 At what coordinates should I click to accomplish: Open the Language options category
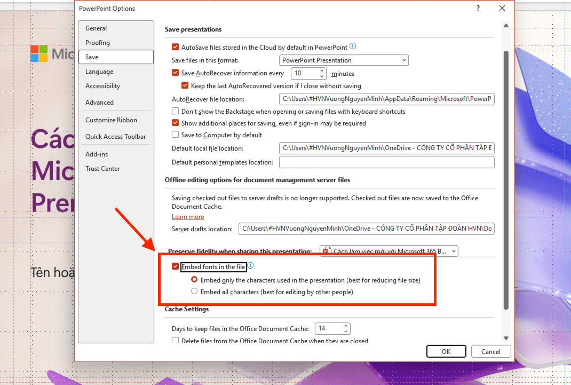coord(116,72)
